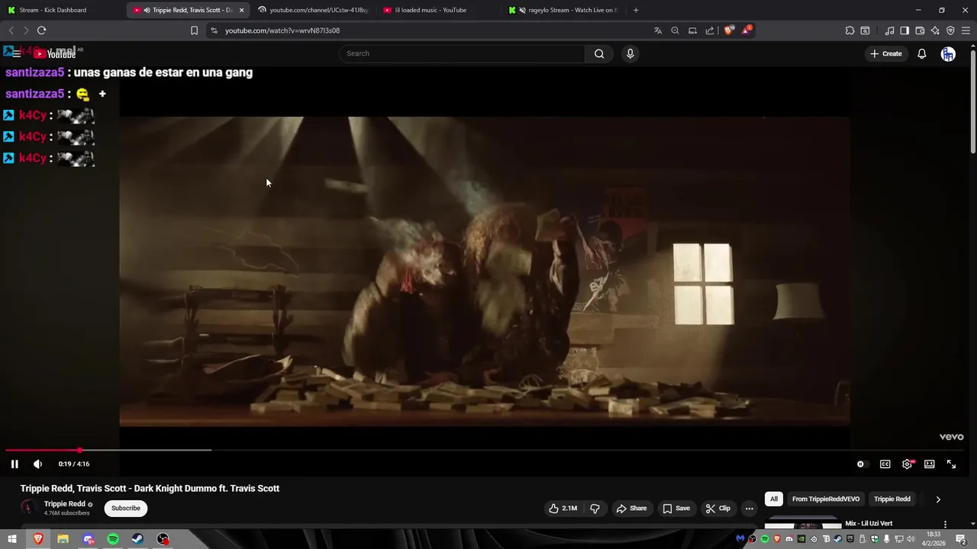Screen dimensions: 977x549
Task: Go to the YouTube home logo
Action: coord(55,53)
